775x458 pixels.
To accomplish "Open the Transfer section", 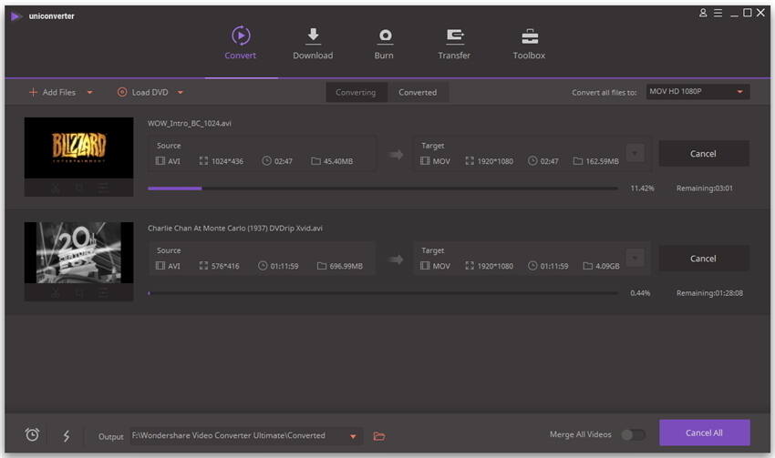I will coord(454,44).
